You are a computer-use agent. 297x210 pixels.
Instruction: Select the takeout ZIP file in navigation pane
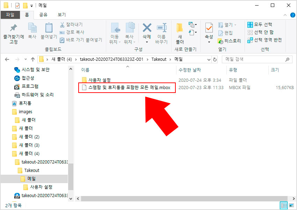(41, 195)
